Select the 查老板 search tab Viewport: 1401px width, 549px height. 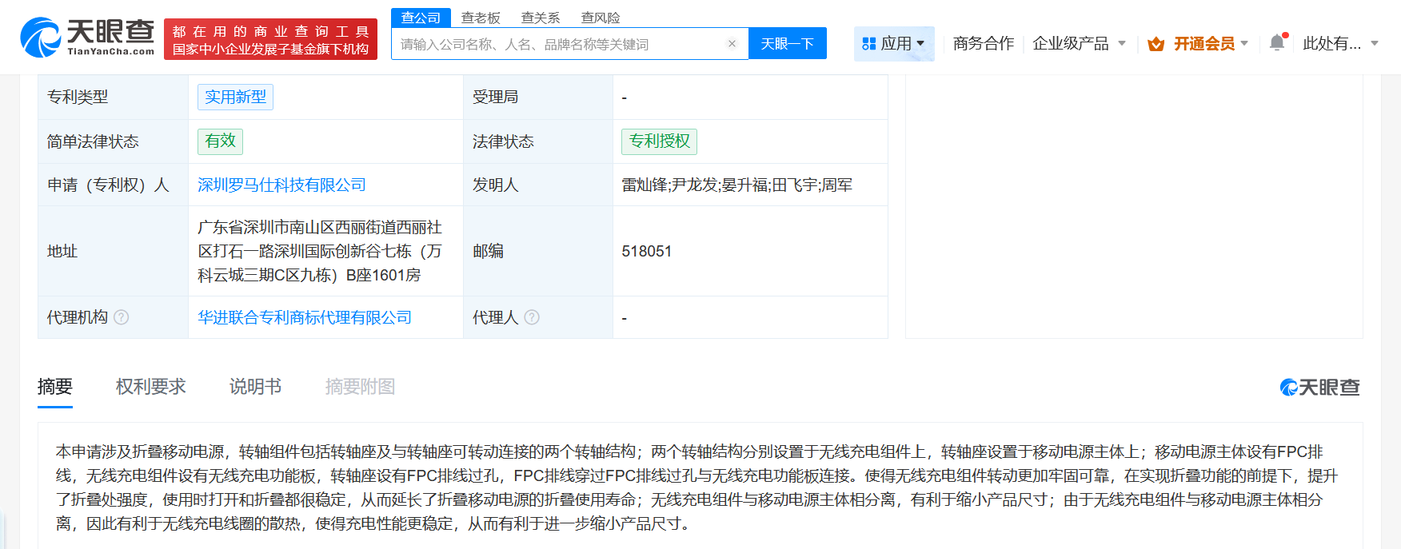tap(481, 18)
